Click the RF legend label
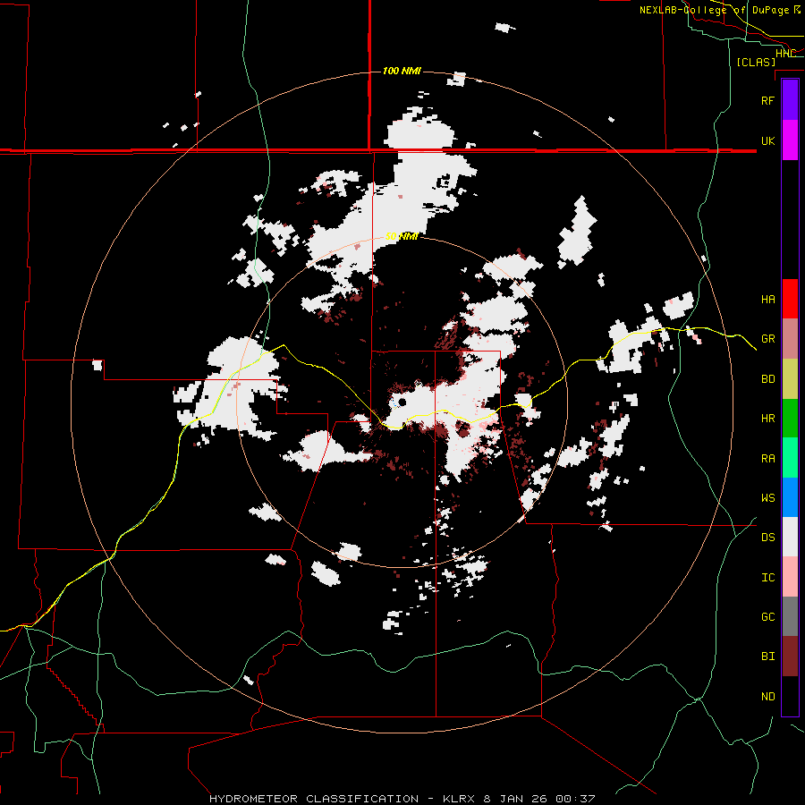The height and width of the screenshot is (805, 805). pyautogui.click(x=767, y=100)
